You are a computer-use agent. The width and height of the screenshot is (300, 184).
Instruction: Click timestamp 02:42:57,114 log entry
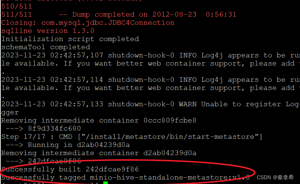[x=77, y=80]
